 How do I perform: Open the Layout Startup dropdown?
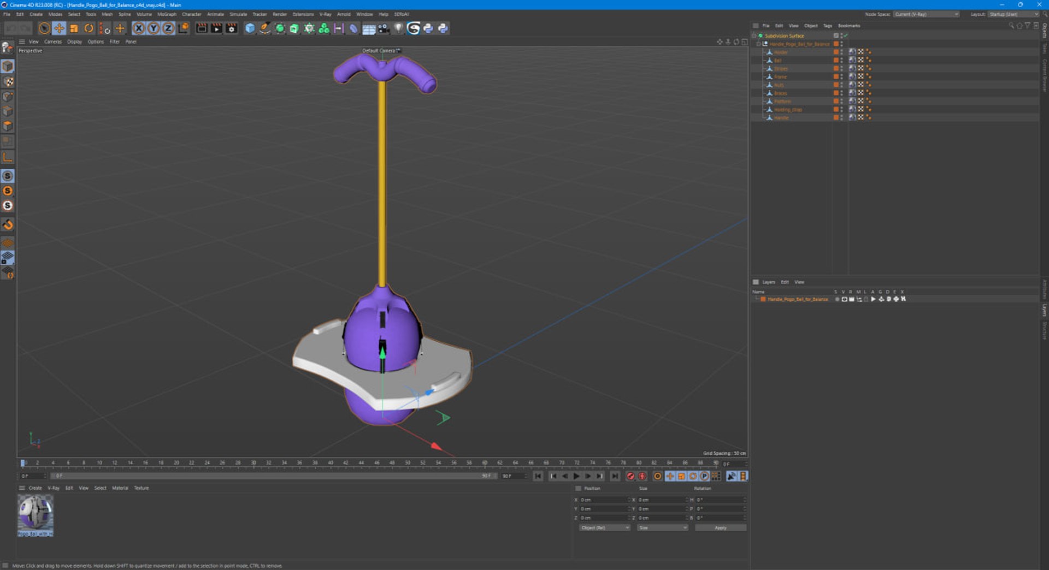tap(1013, 14)
